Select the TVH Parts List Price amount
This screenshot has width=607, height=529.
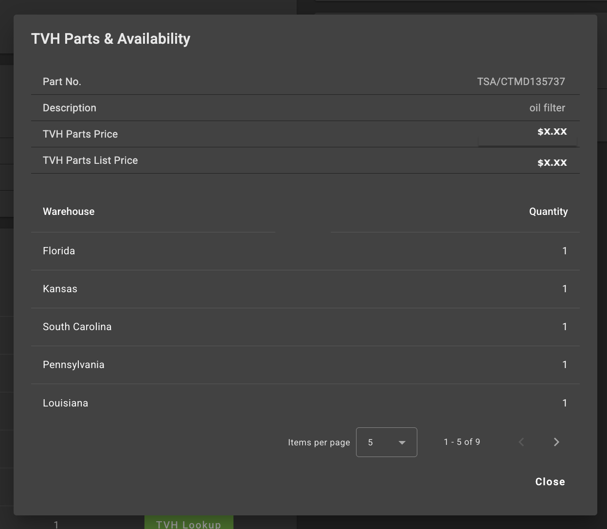552,162
